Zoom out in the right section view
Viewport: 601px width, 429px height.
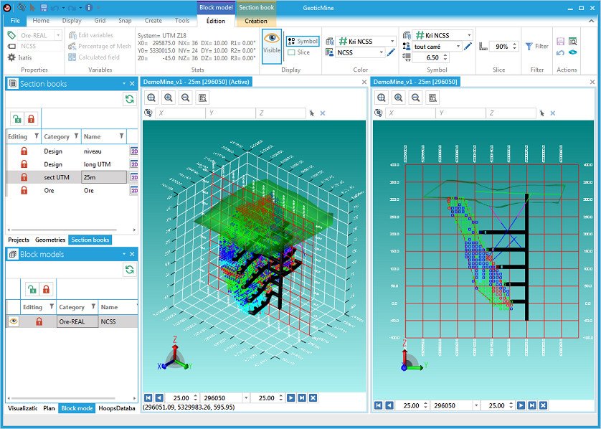pyautogui.click(x=415, y=98)
